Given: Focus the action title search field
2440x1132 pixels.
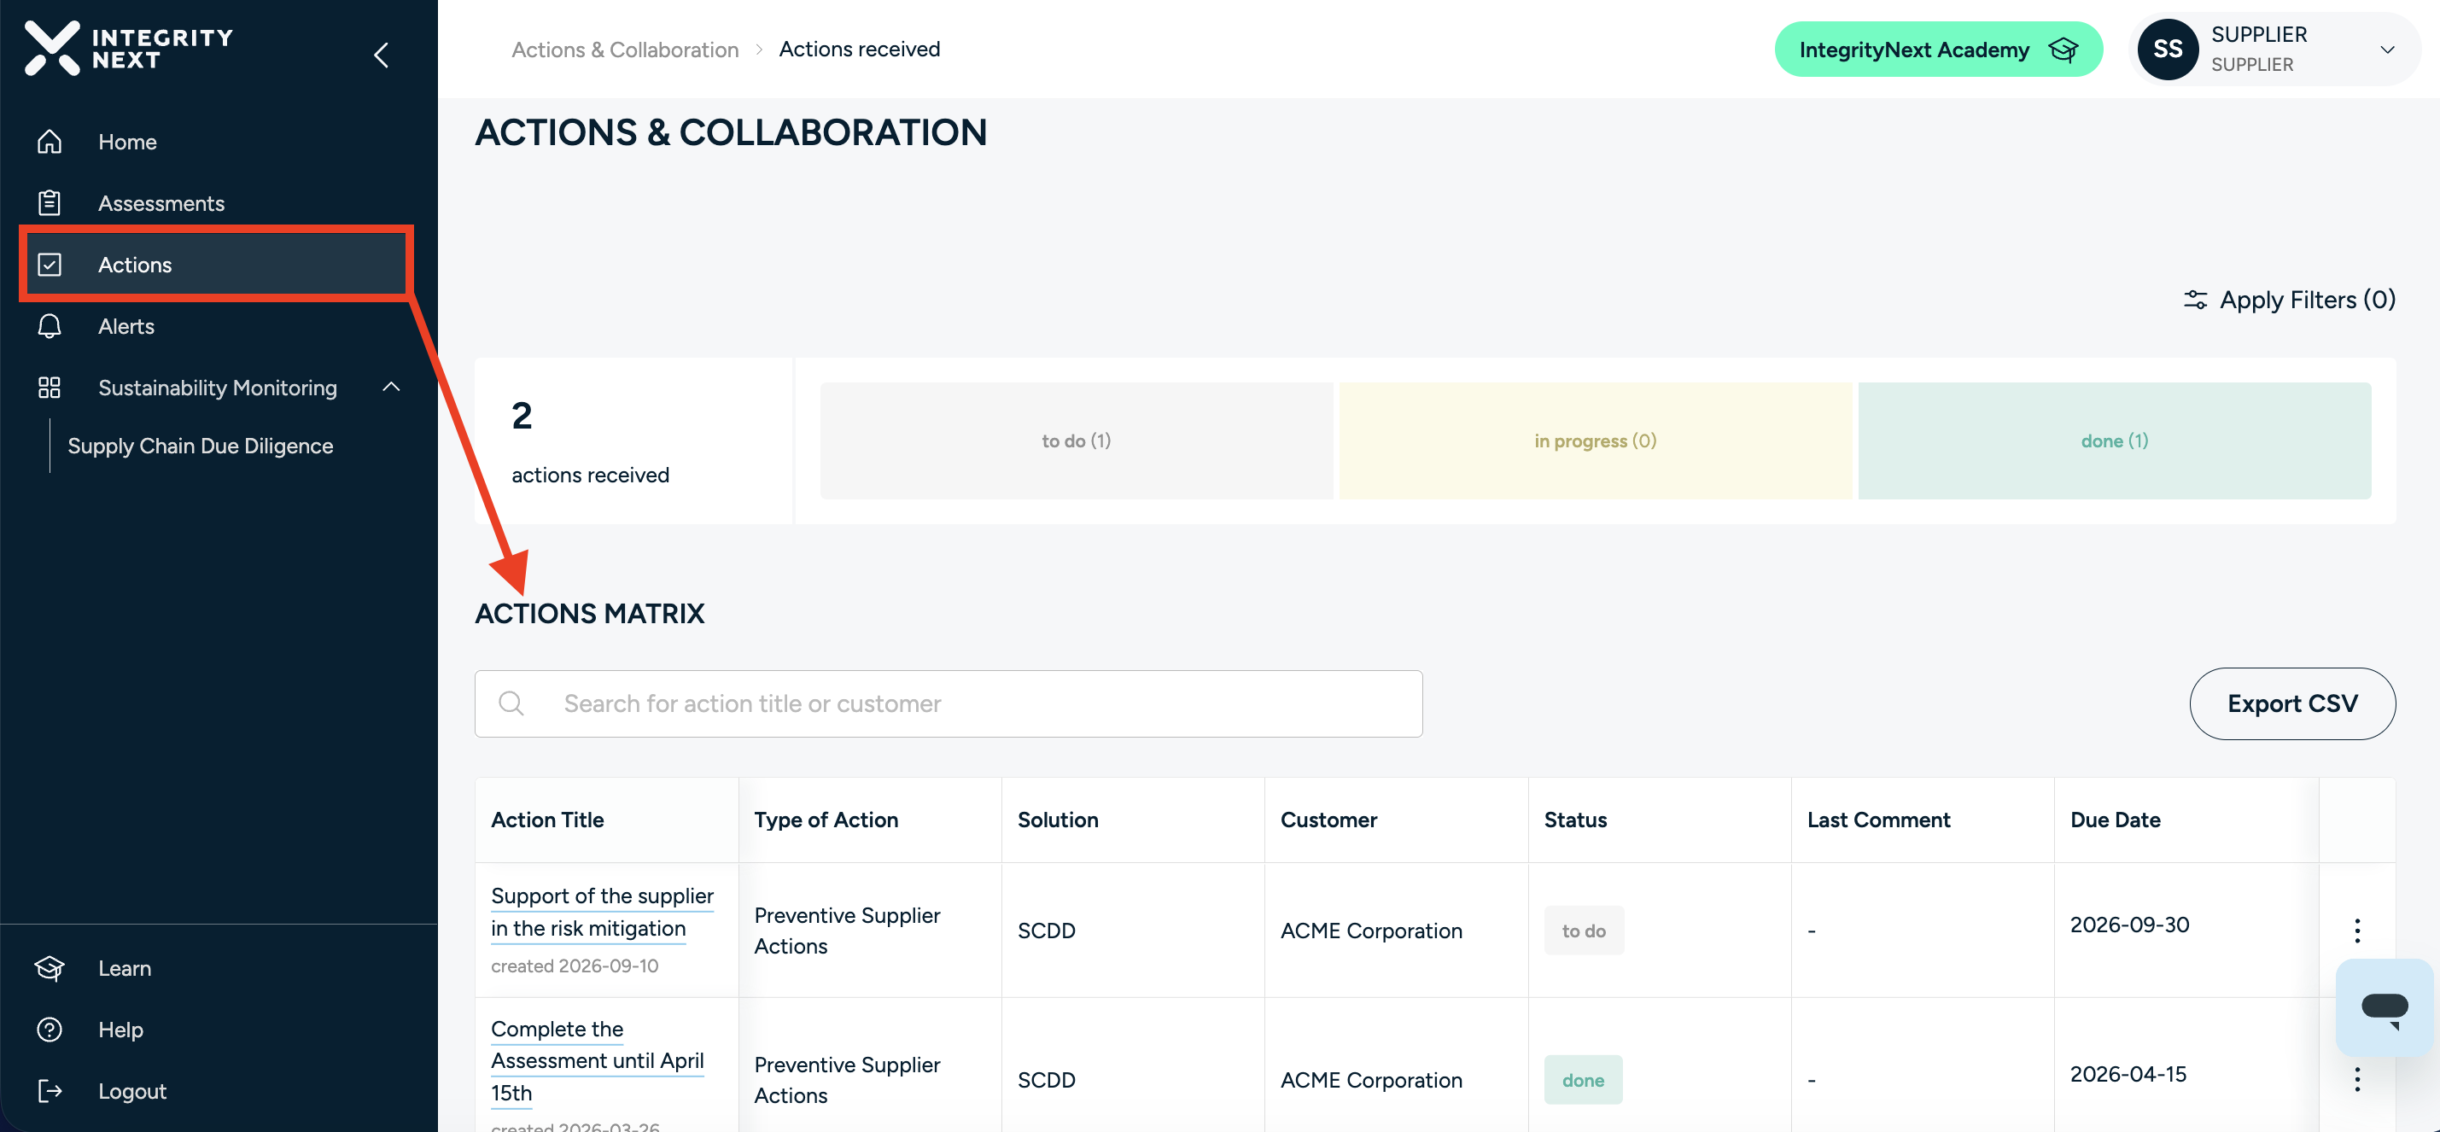Looking at the screenshot, I should coord(949,703).
